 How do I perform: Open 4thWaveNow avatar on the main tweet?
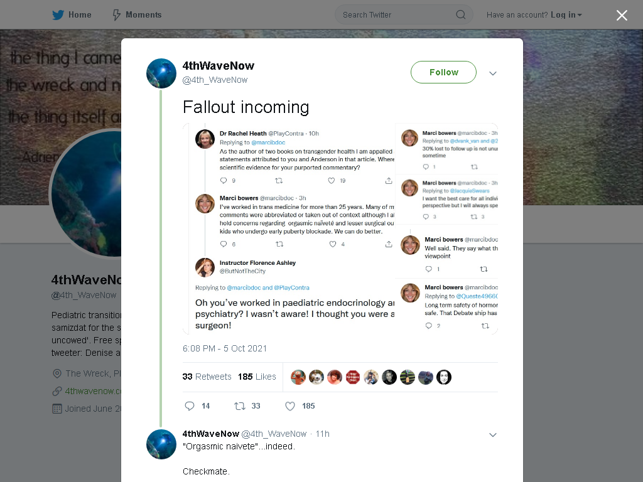tap(161, 73)
